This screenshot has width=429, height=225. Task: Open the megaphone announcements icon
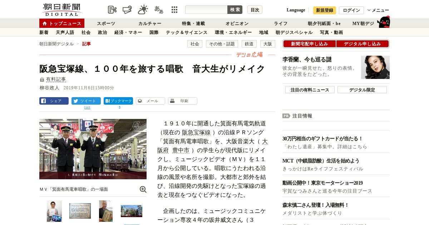[127, 10]
